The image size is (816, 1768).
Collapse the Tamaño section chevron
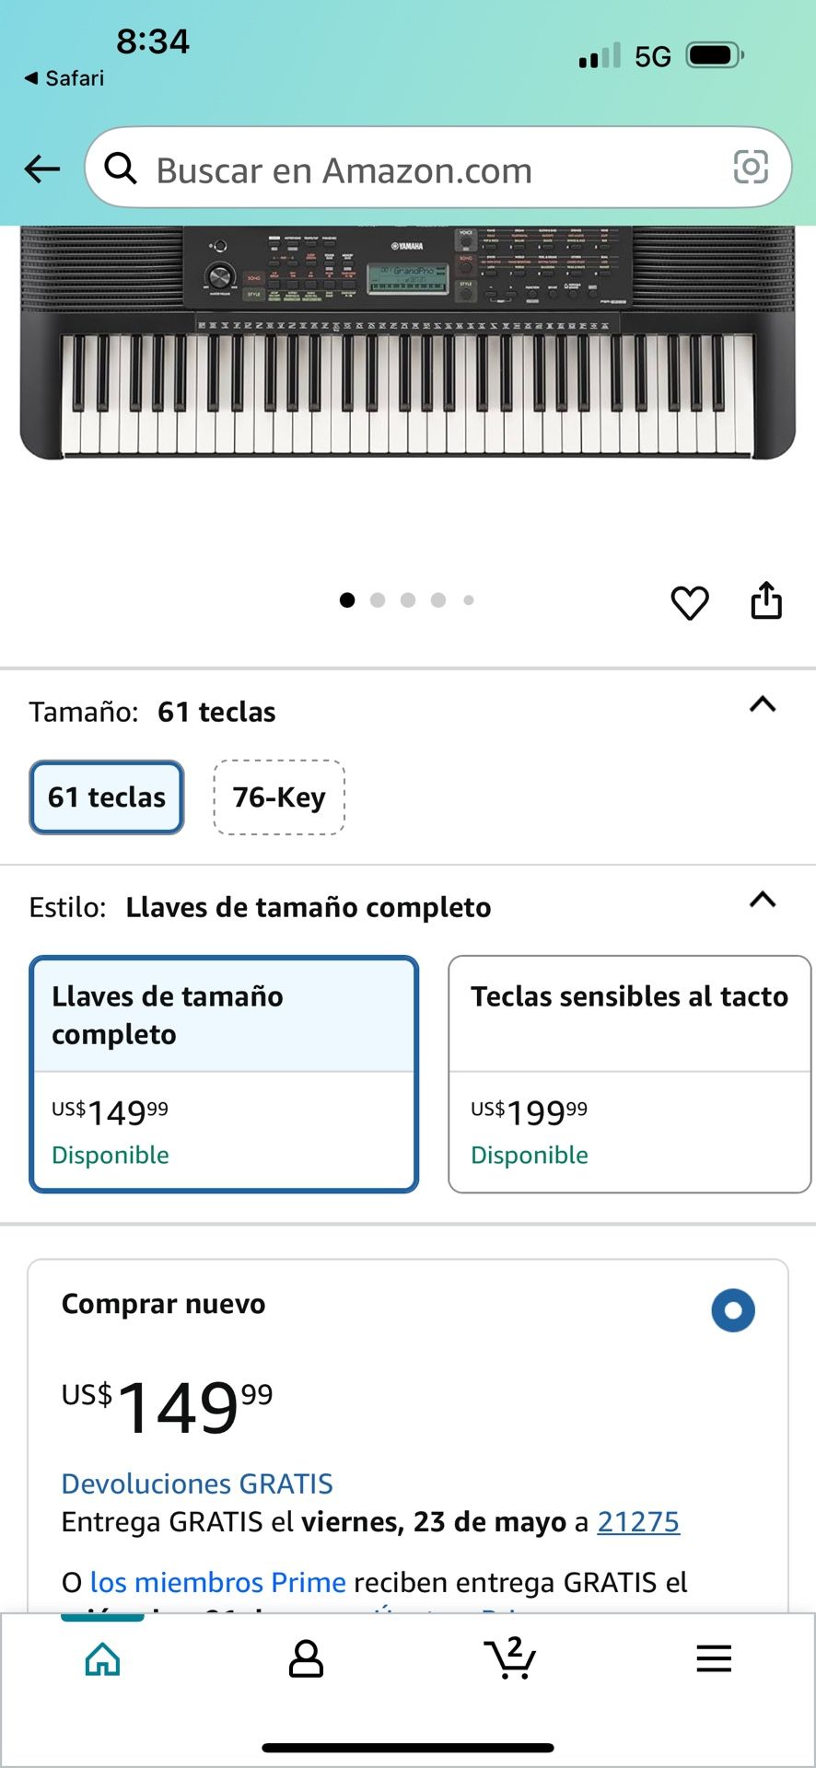coord(763,704)
